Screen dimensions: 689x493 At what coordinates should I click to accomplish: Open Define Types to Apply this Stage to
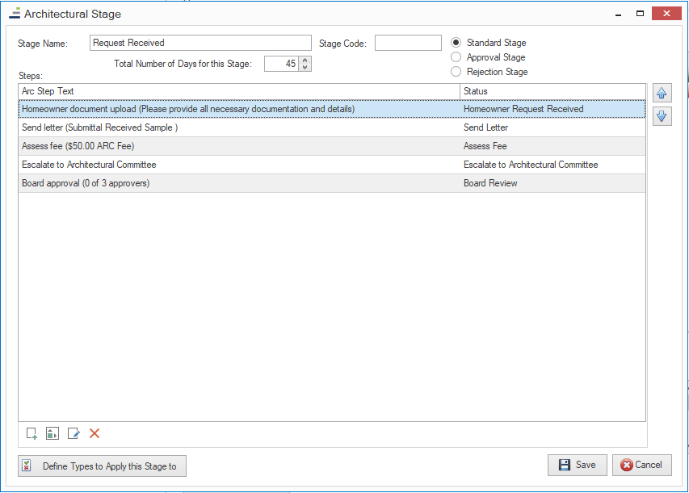pos(102,466)
